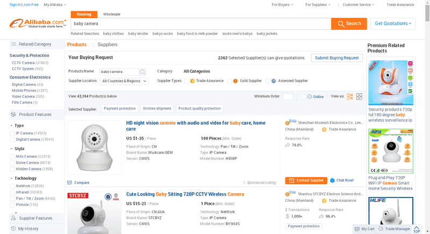Viewport: 430px width, 234px height.
Task: Click the Supplier Features person icon
Action: tap(13, 218)
